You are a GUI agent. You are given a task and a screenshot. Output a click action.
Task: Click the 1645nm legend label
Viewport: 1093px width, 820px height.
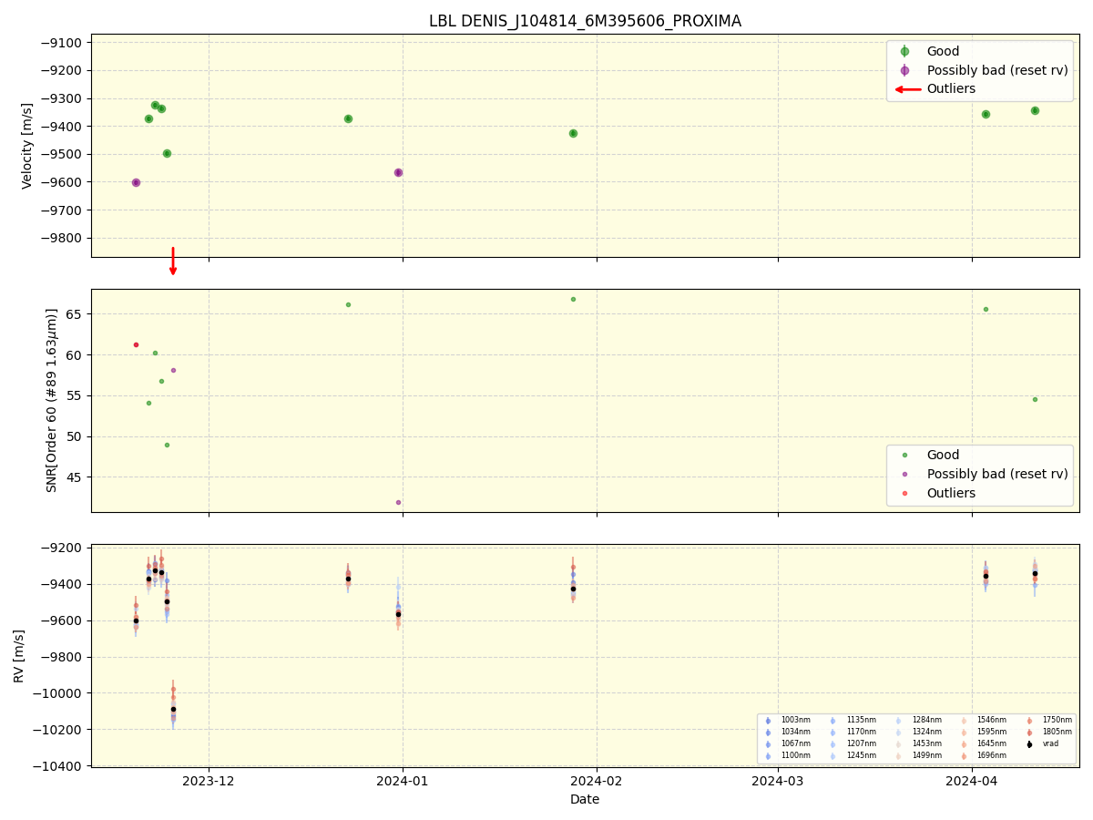(992, 743)
